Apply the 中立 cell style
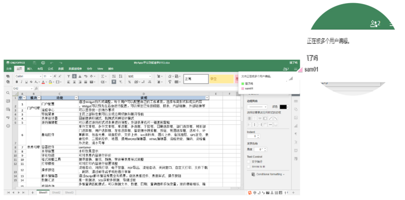 [221, 79]
